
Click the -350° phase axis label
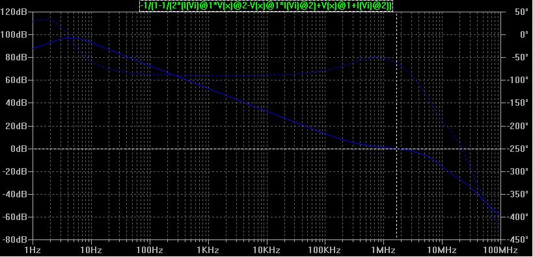(x=517, y=194)
